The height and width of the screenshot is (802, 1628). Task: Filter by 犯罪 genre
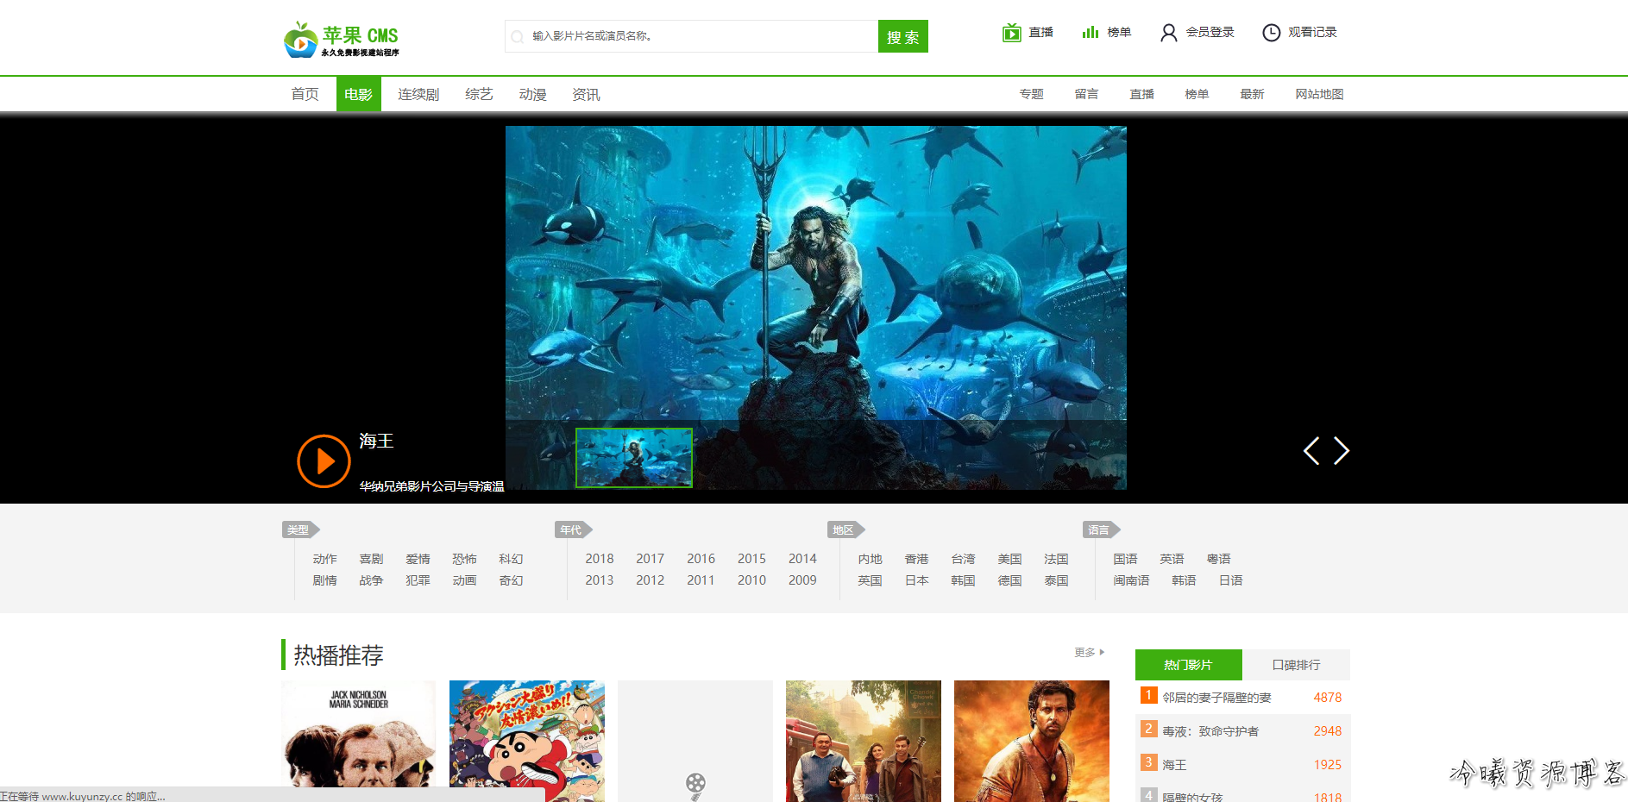418,580
